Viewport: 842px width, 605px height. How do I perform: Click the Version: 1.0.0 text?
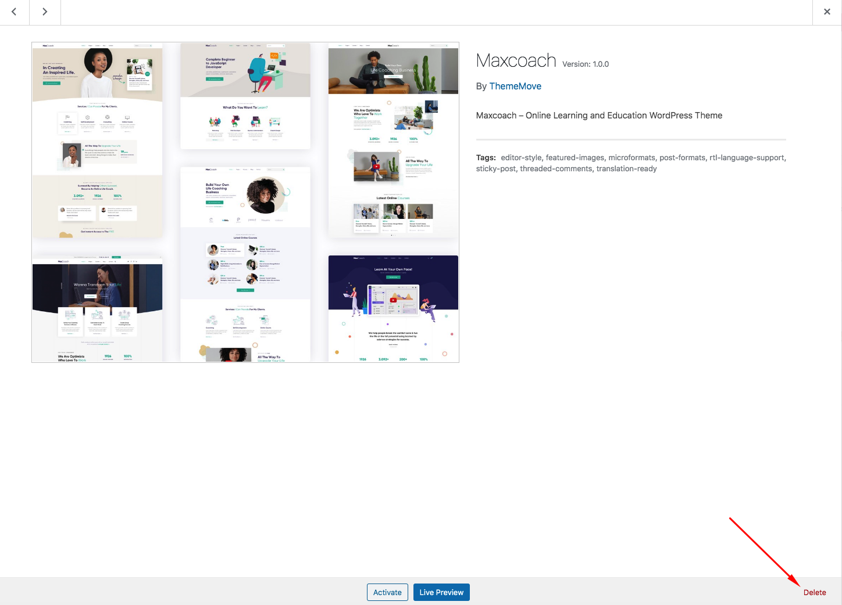click(586, 64)
